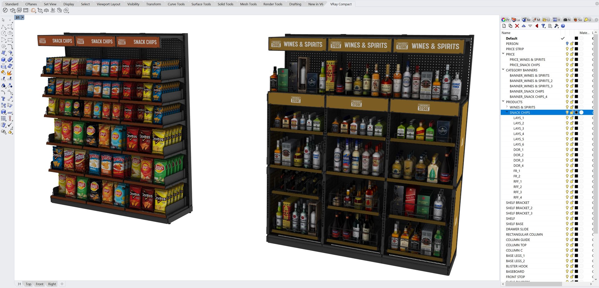Click the orange dome light icon in toolbar
This screenshot has width=599, height=288.
pyautogui.click(x=33, y=10)
